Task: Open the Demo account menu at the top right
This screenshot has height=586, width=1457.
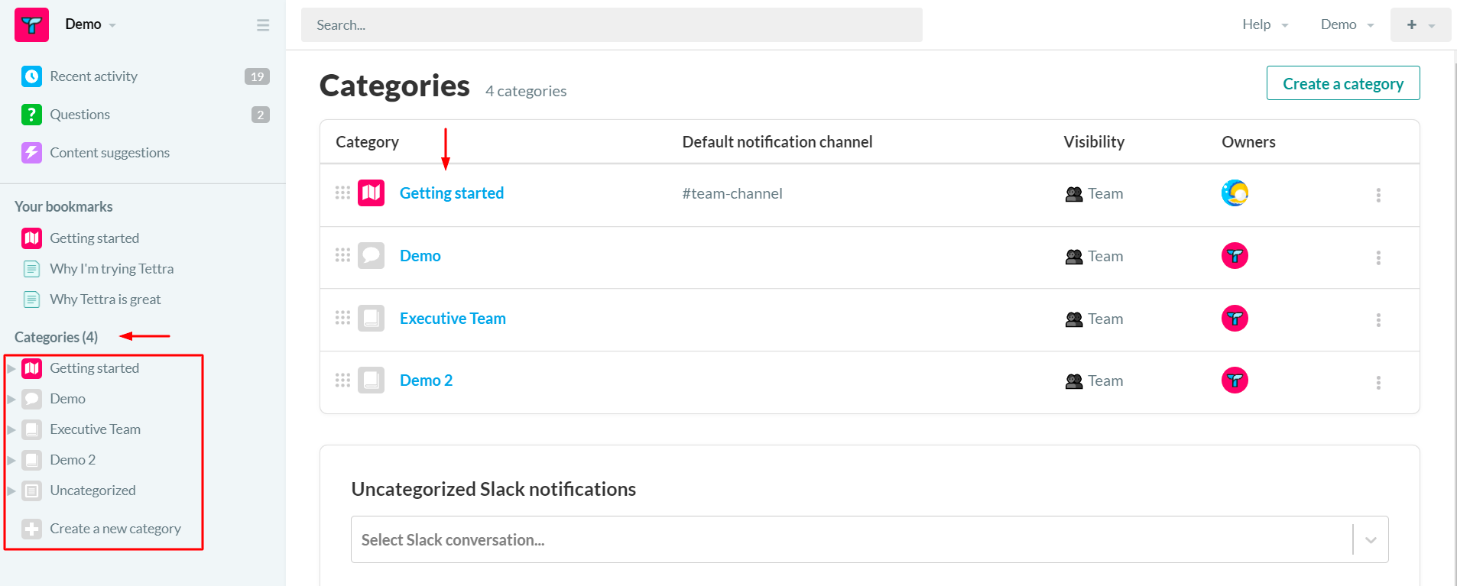Action: pos(1347,24)
